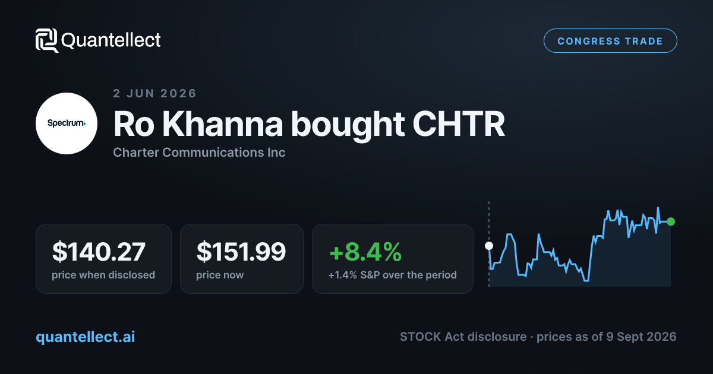This screenshot has height=374, width=713.
Task: Click the 2 JUN 2026 date label
Action: 154,94
